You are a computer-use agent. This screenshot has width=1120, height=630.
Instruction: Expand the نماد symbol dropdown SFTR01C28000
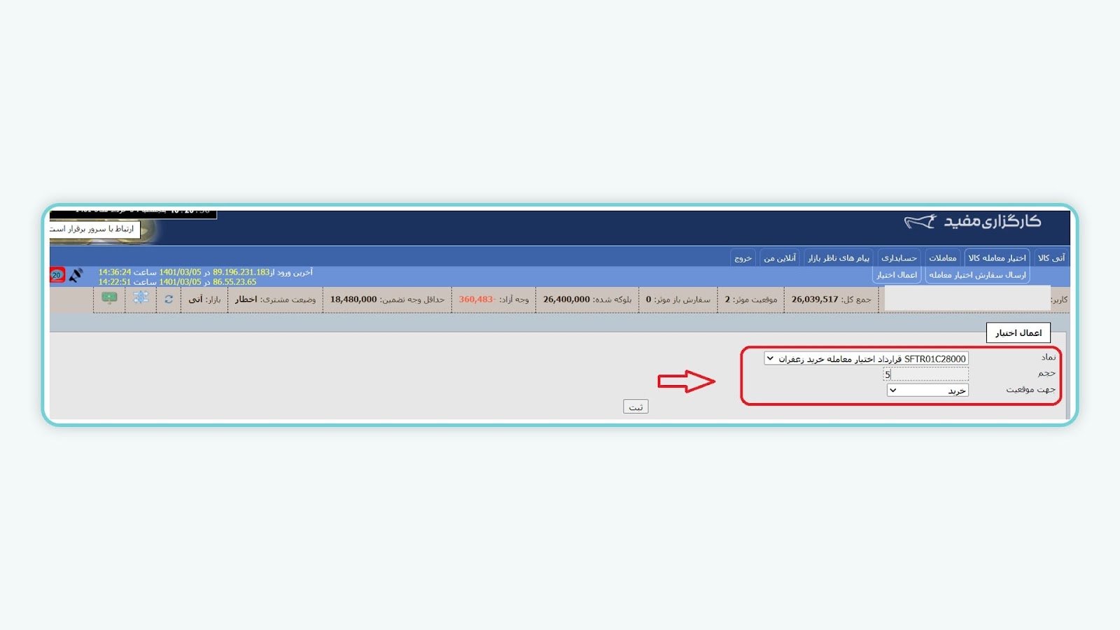pos(866,358)
